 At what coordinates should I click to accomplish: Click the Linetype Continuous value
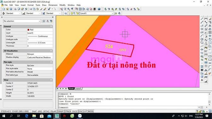click(x=40, y=36)
